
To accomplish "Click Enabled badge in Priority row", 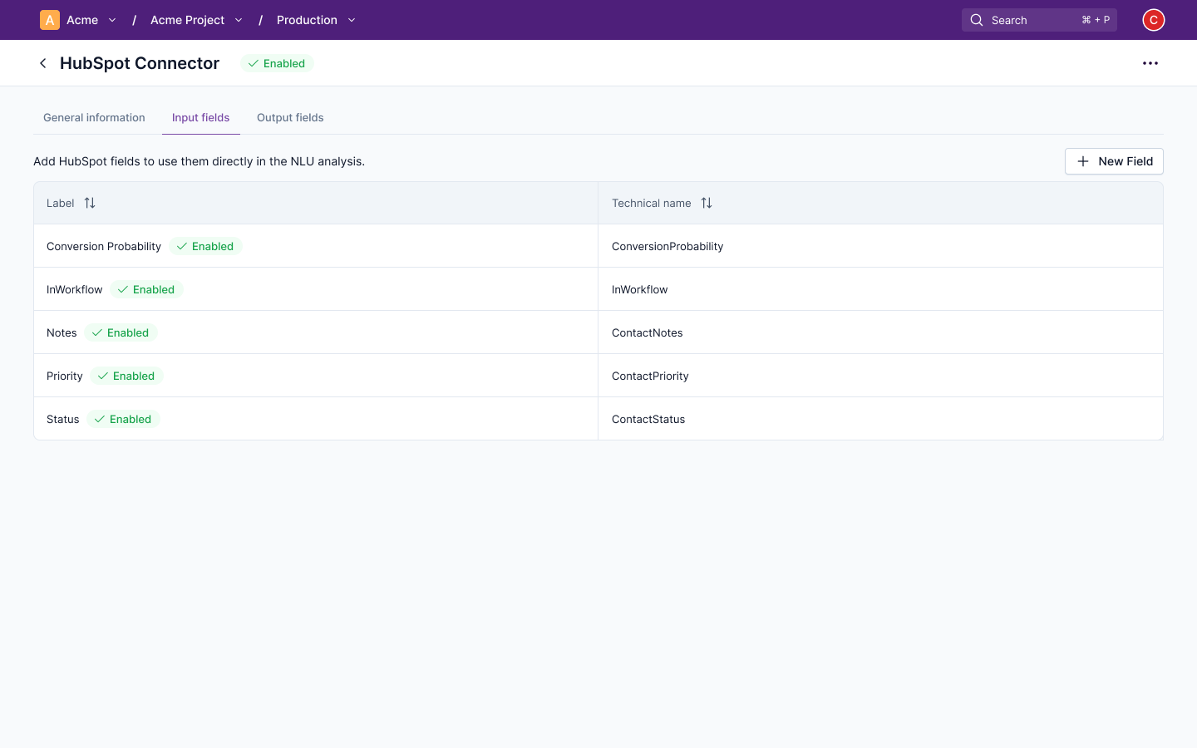I will [126, 376].
